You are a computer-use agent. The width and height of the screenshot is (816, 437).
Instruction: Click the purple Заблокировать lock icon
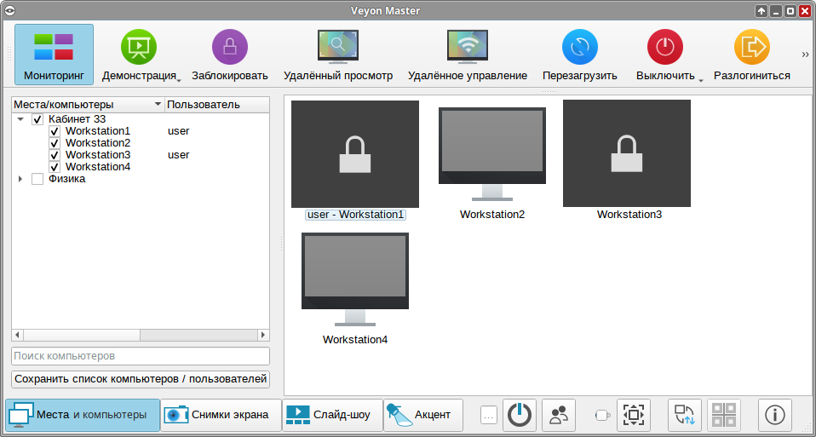point(229,47)
